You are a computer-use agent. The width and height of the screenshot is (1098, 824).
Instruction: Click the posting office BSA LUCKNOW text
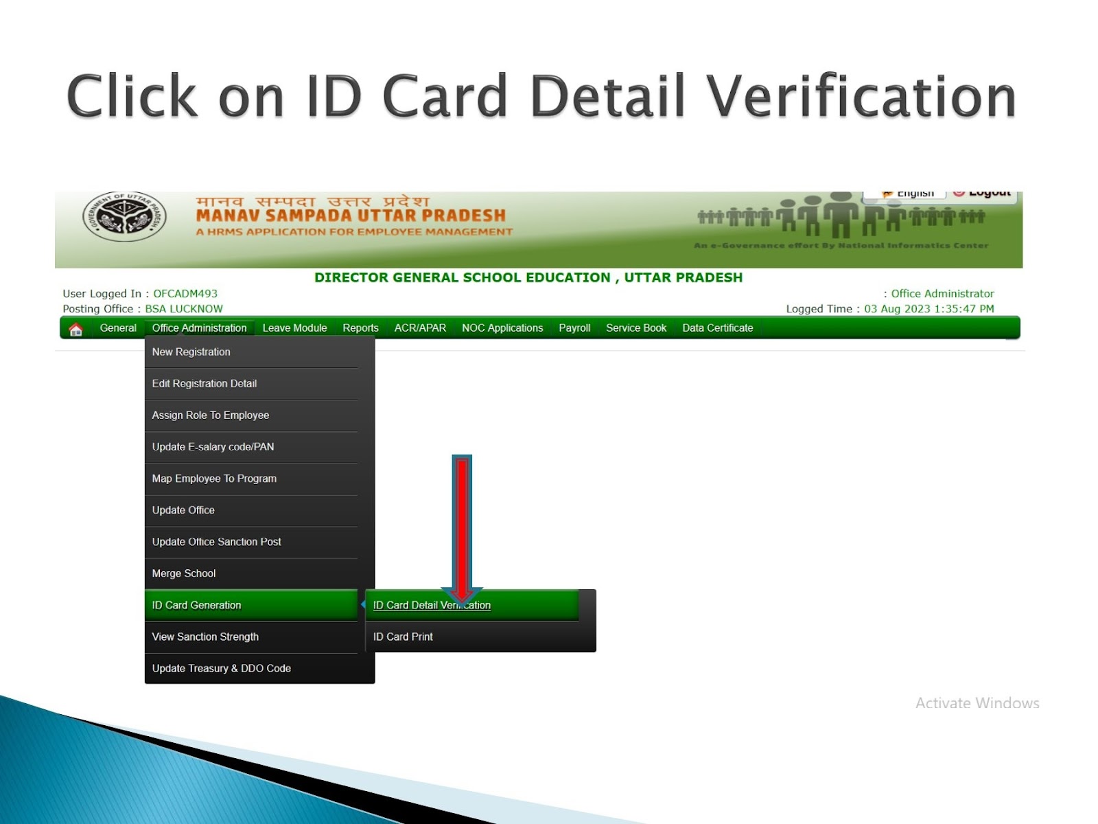184,309
